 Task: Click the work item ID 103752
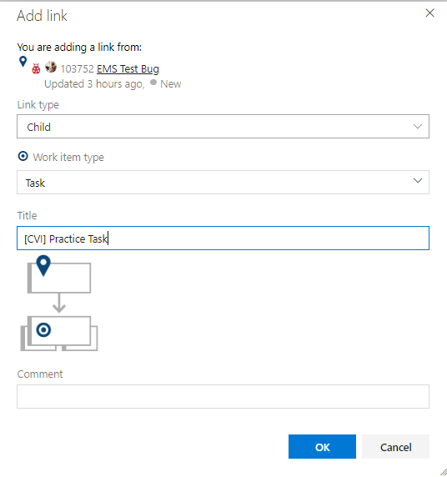[77, 69]
